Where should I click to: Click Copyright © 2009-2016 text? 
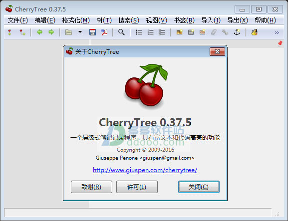pyautogui.click(x=145, y=150)
